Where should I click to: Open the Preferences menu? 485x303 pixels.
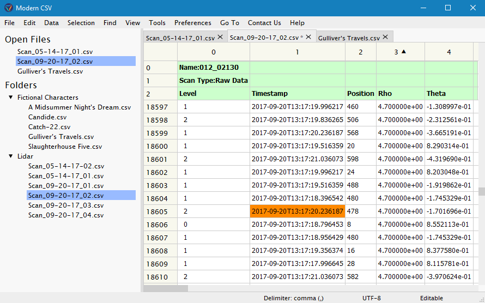pos(192,23)
